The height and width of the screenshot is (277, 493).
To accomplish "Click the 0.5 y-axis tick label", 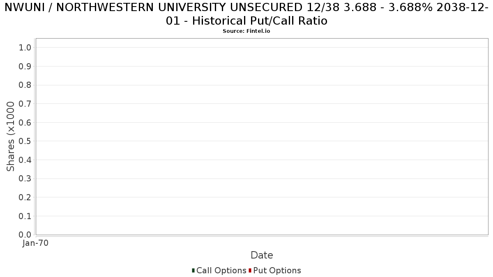I will click(25, 141).
